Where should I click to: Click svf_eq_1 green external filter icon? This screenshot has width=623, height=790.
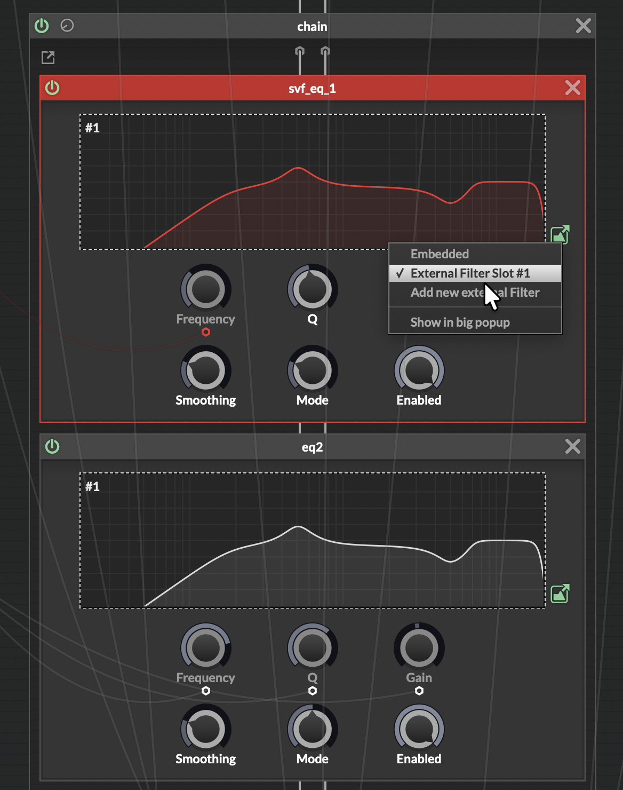[x=560, y=234]
